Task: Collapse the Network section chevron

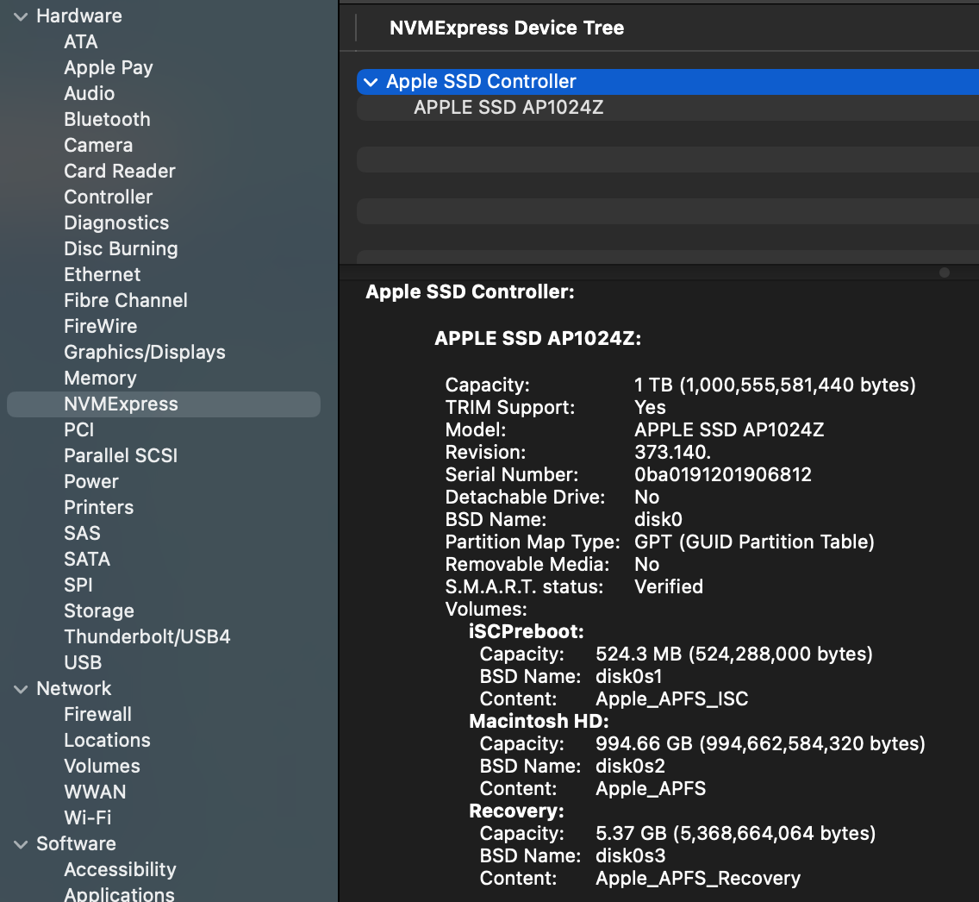Action: [x=21, y=689]
